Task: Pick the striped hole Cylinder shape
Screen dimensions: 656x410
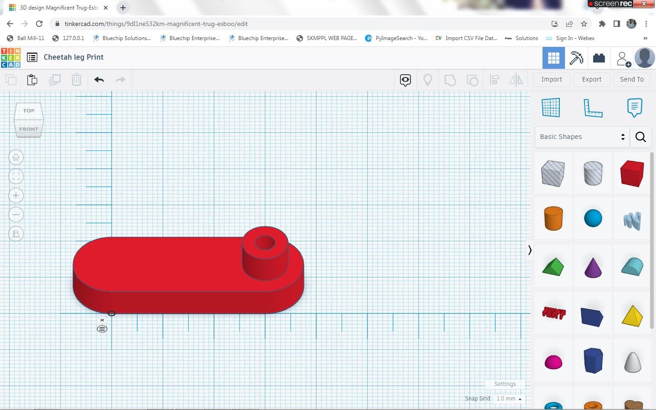Action: coord(593,173)
